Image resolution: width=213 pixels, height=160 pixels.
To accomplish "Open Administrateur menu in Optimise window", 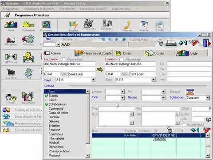I will click(121, 9).
